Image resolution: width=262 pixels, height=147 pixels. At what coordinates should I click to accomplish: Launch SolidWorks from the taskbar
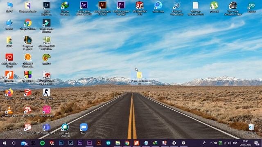point(52,143)
